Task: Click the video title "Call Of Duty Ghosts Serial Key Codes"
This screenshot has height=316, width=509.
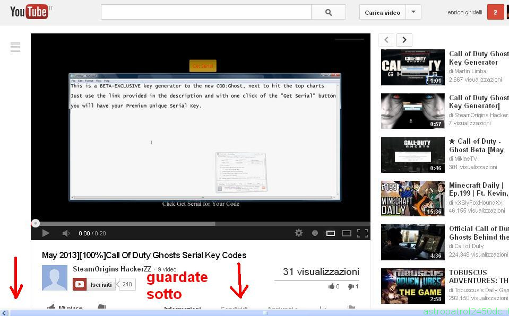Action: pyautogui.click(x=176, y=256)
